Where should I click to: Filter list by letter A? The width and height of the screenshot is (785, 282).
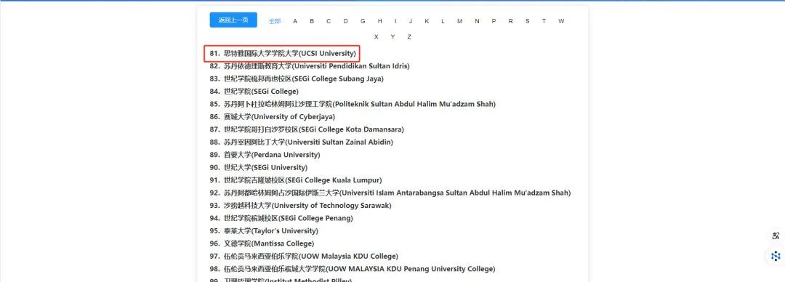295,21
